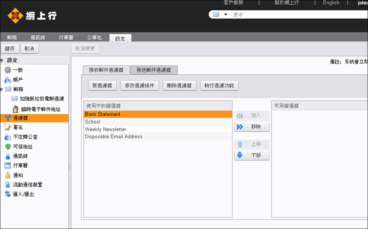368x229 pixels.
Task: Click the English language link
Action: pyautogui.click(x=331, y=3)
